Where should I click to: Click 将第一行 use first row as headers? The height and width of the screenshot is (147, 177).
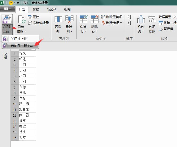(x=168, y=23)
